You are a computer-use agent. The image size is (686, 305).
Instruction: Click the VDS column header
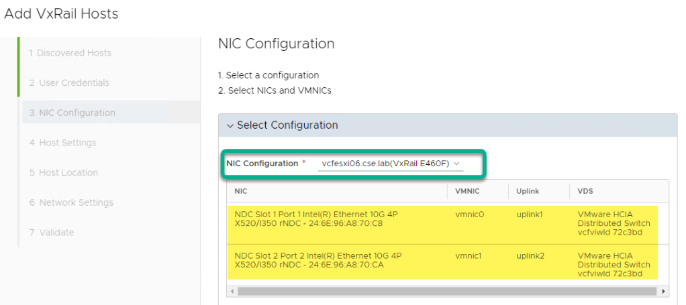tap(585, 191)
